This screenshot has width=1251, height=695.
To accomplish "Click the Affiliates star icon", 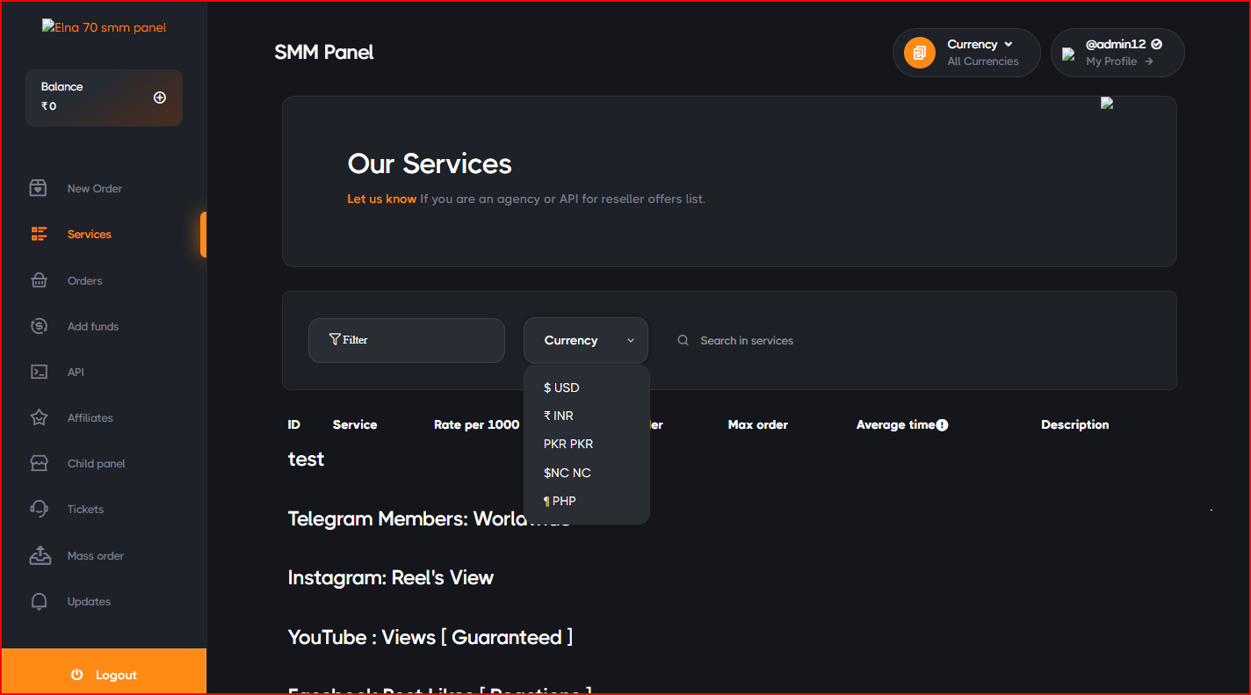I will [x=39, y=417].
